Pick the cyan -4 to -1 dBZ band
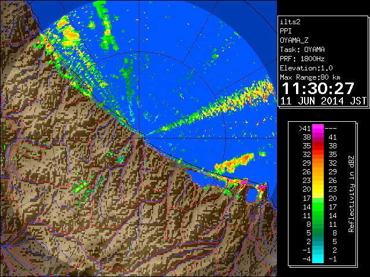 318,259
